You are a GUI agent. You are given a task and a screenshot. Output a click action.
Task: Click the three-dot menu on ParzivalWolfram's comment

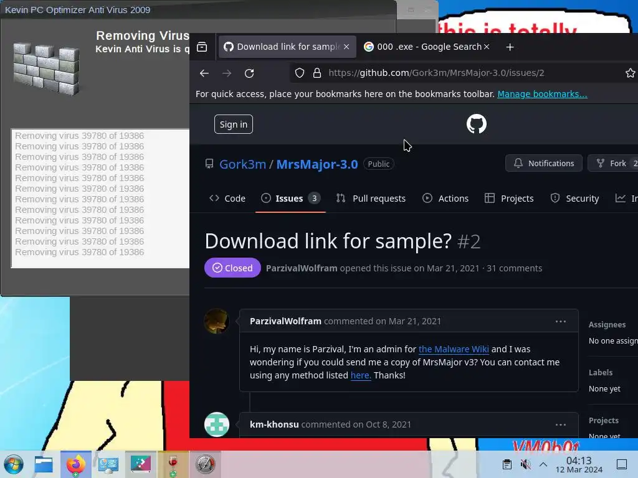pyautogui.click(x=561, y=322)
